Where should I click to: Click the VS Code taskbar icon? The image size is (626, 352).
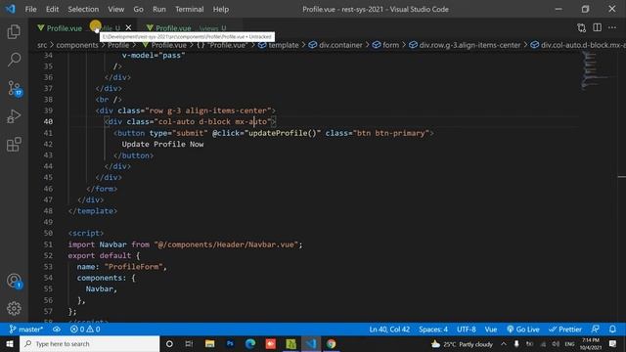click(x=311, y=343)
